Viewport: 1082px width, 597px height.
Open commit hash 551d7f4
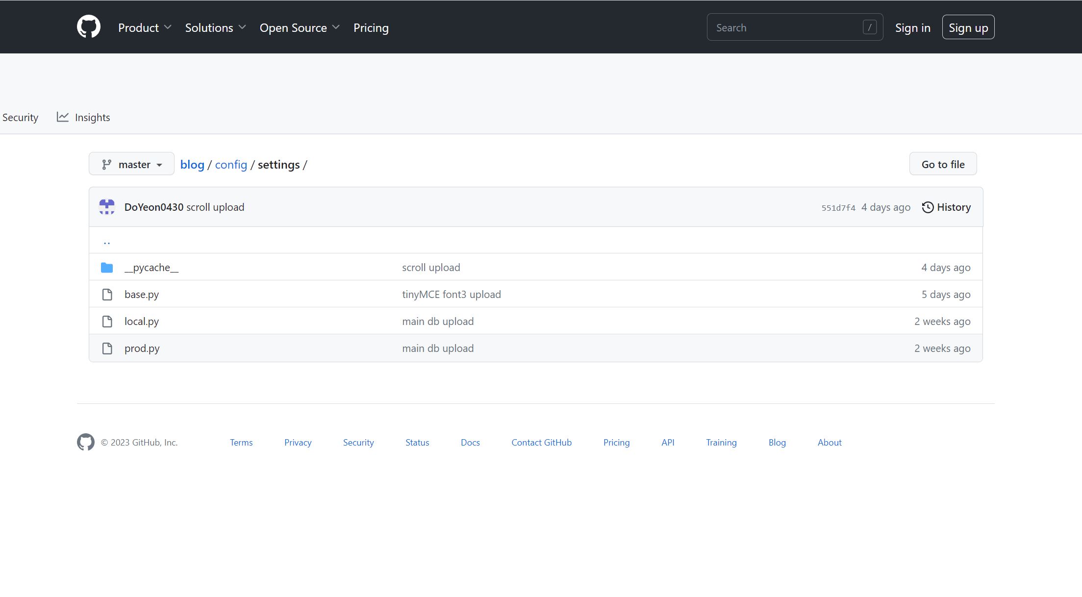(x=838, y=208)
